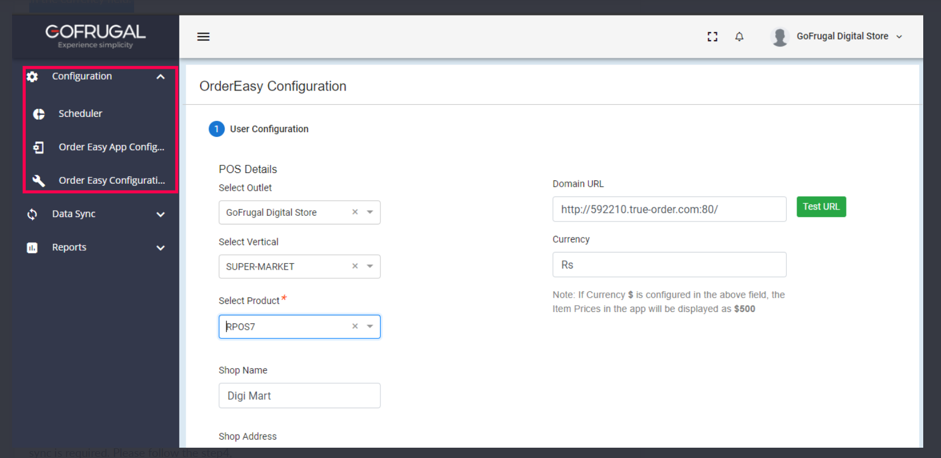Clear the SUPER-MARKET vertical selection
The width and height of the screenshot is (941, 458).
(x=355, y=266)
